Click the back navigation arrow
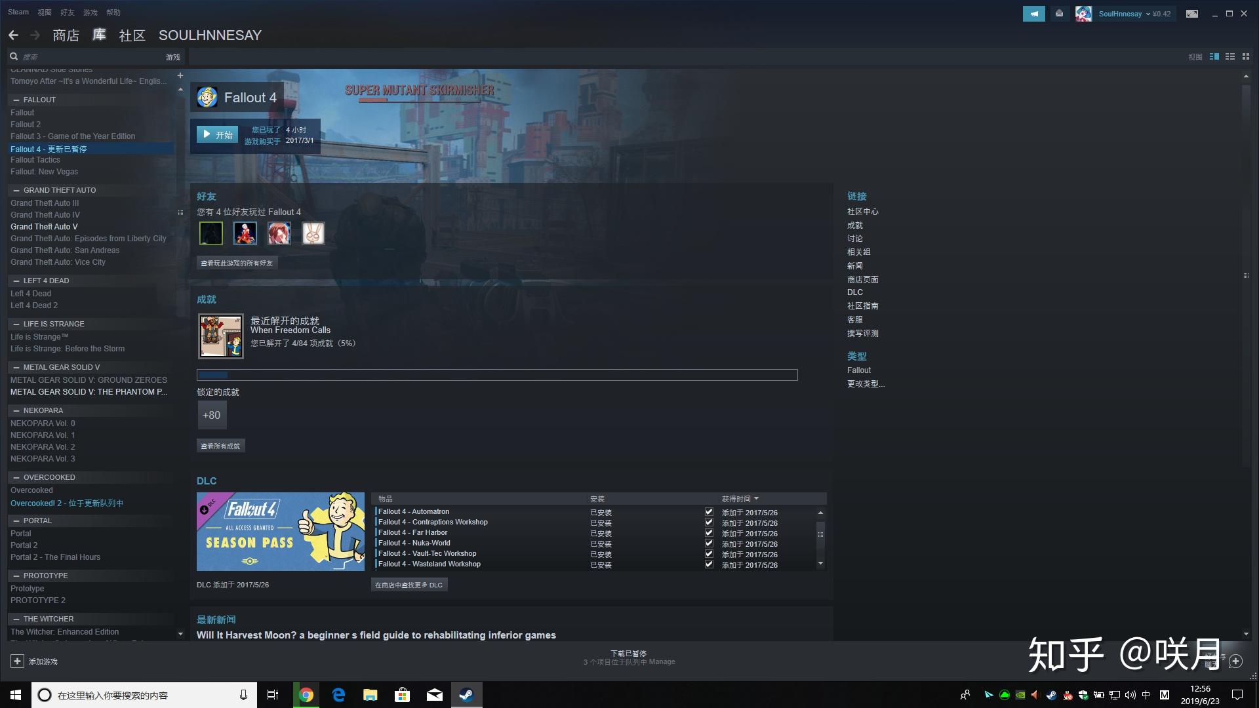1259x708 pixels. [13, 35]
